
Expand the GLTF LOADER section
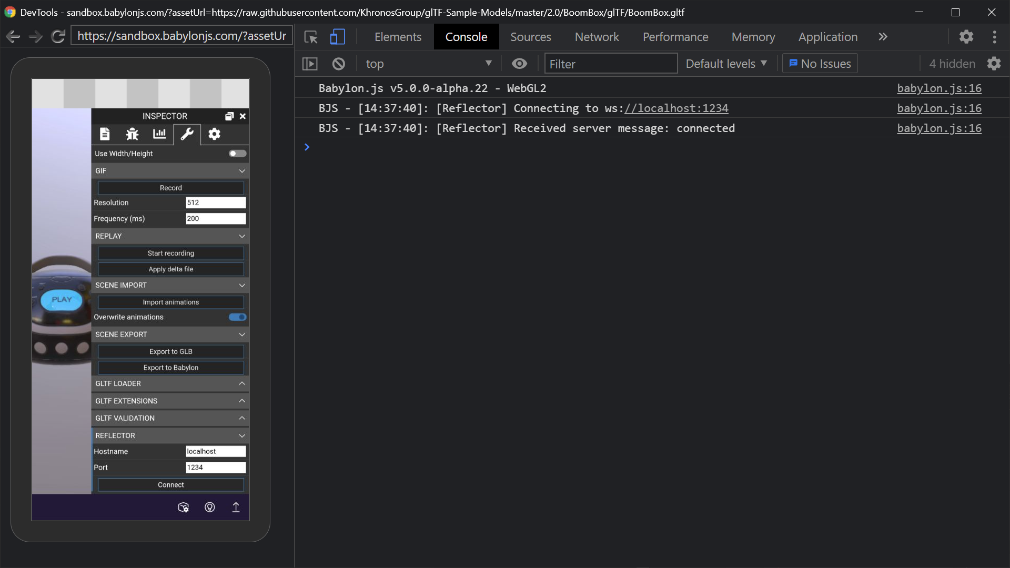170,383
